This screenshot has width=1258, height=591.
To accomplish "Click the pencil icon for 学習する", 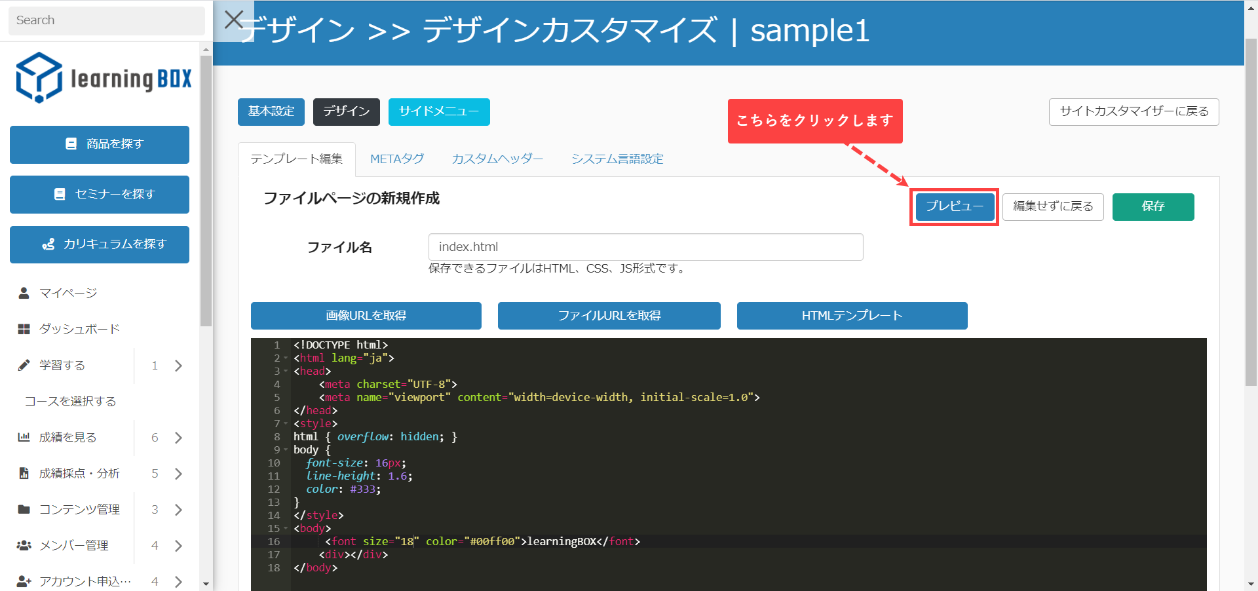I will click(24, 365).
